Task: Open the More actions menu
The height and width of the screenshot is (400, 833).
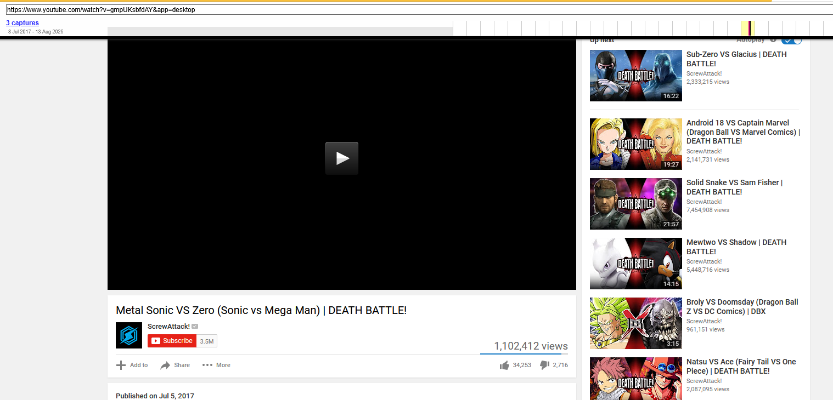Action: [x=216, y=365]
